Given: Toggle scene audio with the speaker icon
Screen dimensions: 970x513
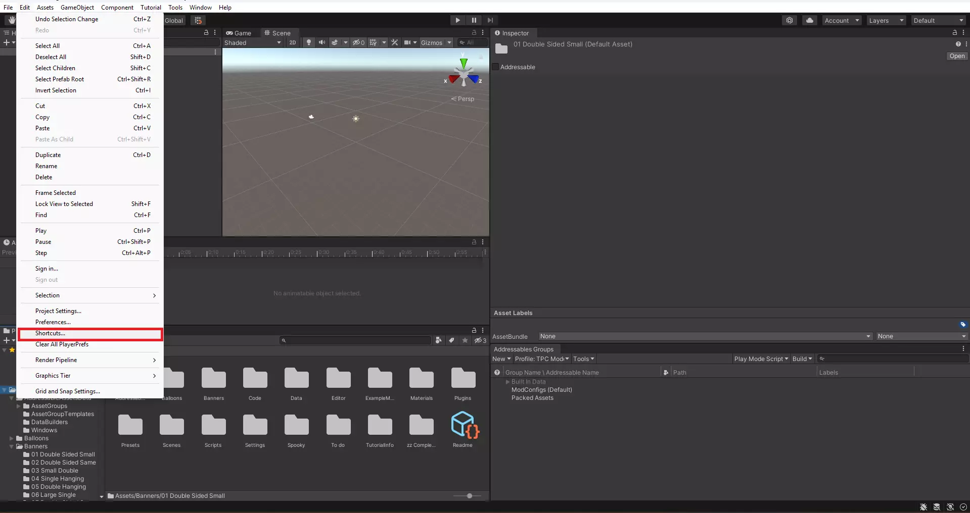Looking at the screenshot, I should [321, 42].
